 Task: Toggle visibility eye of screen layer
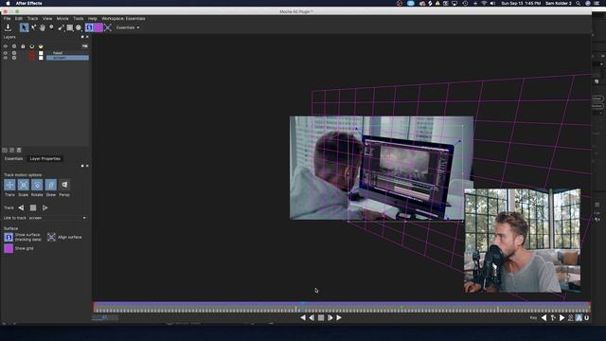tap(6, 58)
